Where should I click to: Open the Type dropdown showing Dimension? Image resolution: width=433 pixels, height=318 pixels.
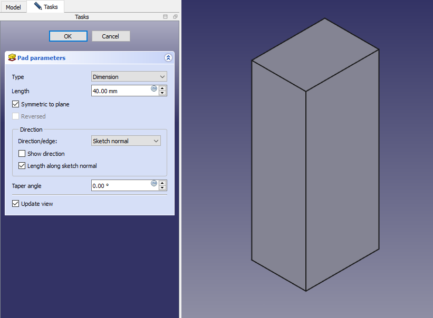tap(129, 77)
